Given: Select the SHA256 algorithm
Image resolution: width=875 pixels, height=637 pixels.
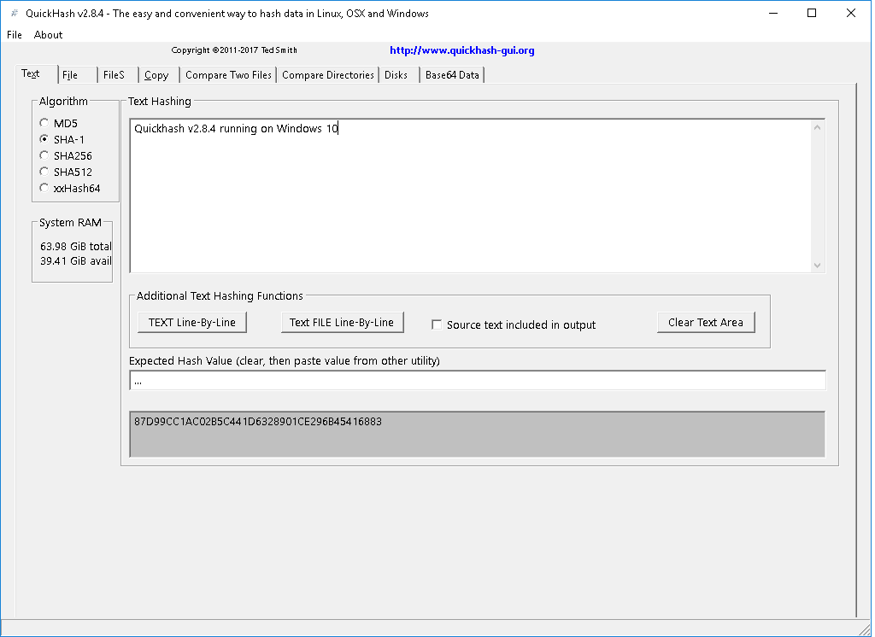Looking at the screenshot, I should point(44,155).
